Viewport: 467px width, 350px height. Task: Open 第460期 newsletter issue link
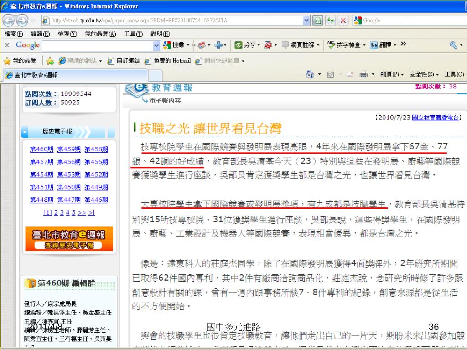[x=42, y=149]
